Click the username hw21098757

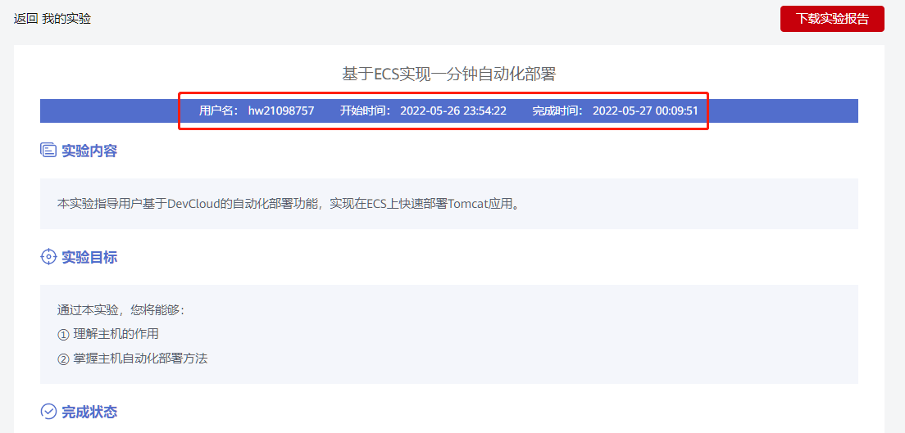(281, 111)
